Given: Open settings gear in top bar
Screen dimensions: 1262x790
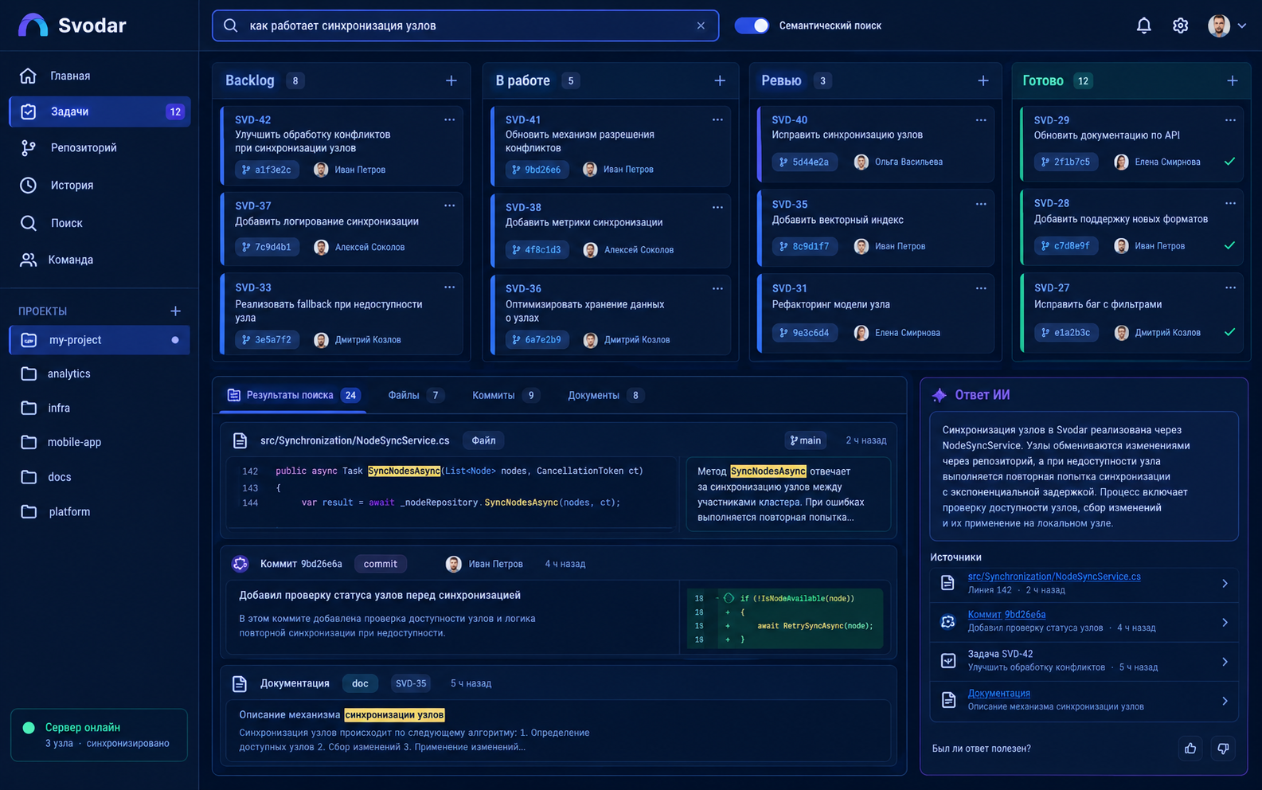Looking at the screenshot, I should [1181, 25].
